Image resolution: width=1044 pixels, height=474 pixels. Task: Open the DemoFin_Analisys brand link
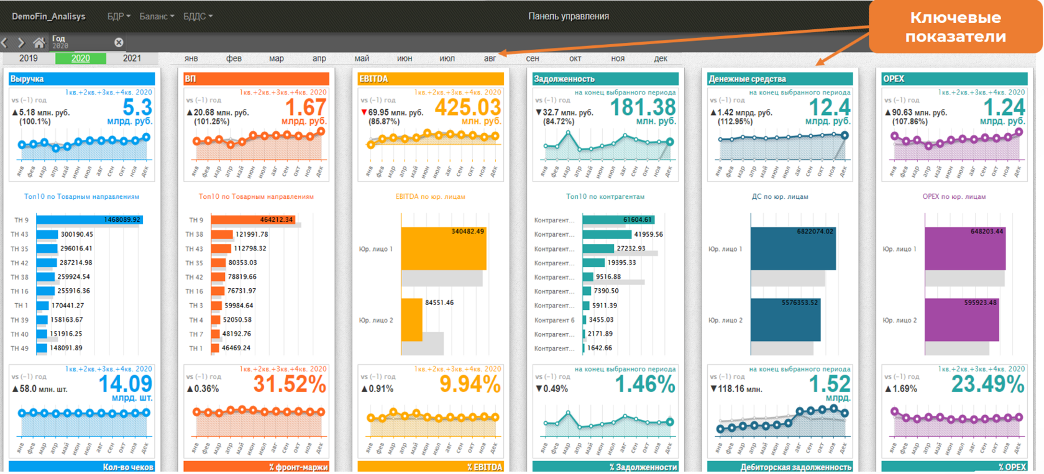point(48,16)
